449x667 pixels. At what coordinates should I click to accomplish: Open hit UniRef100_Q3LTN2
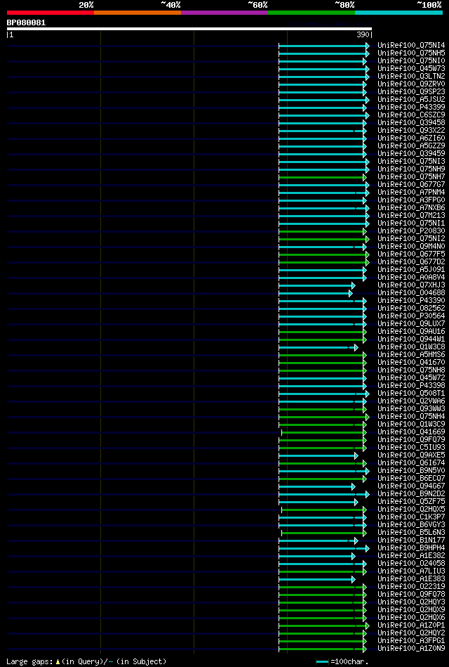[411, 77]
